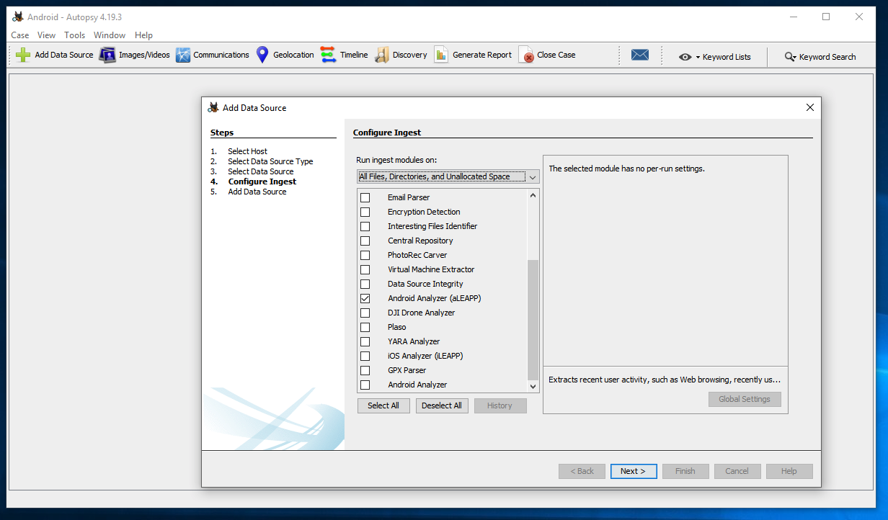Image resolution: width=888 pixels, height=520 pixels.
Task: Tick the GPX Parser checkbox
Action: (365, 370)
